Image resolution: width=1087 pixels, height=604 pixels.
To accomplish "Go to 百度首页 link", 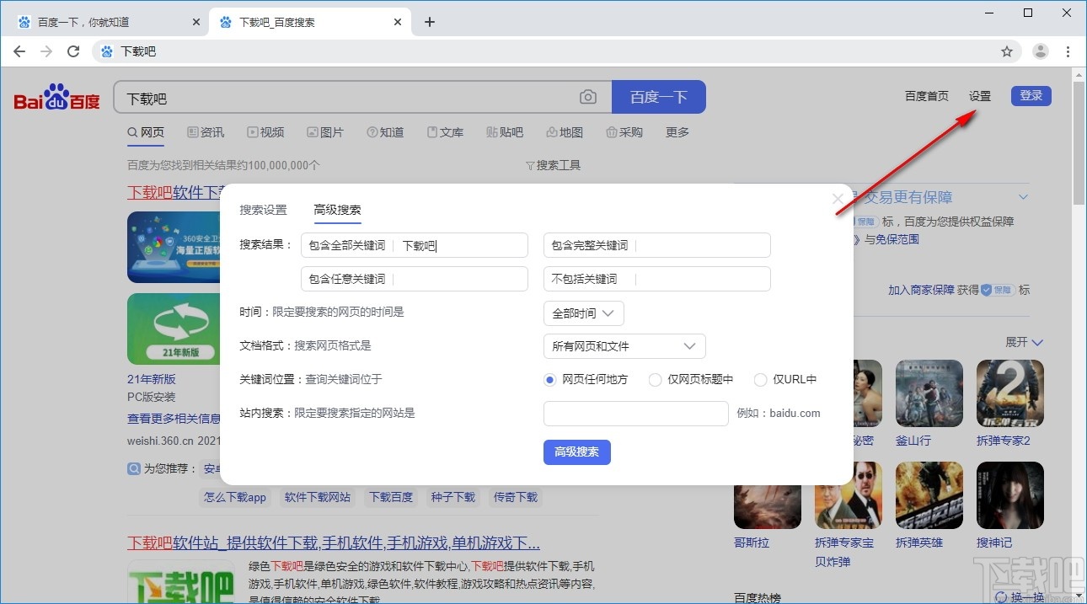I will click(x=927, y=96).
